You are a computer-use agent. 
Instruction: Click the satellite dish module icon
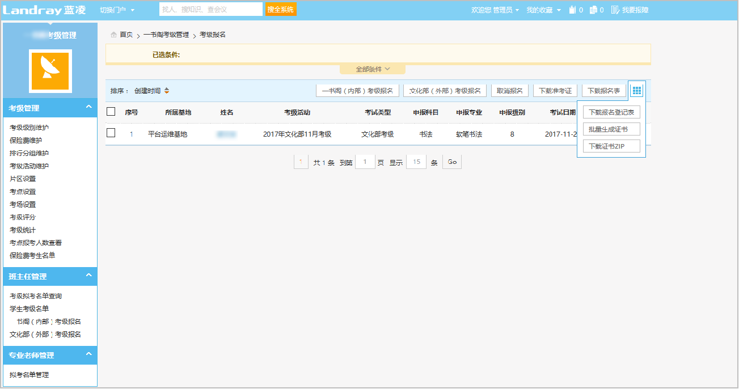(x=50, y=70)
